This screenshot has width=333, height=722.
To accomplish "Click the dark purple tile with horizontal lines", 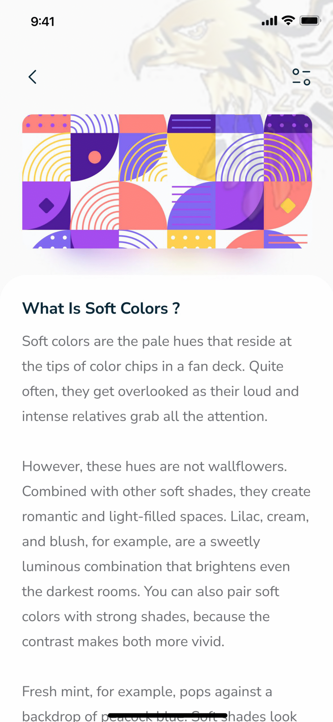I will tap(191, 124).
